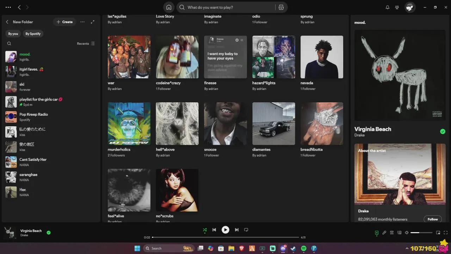
Task: Open 'Pop Kreep Radio' in library
Action: [x=51, y=117]
